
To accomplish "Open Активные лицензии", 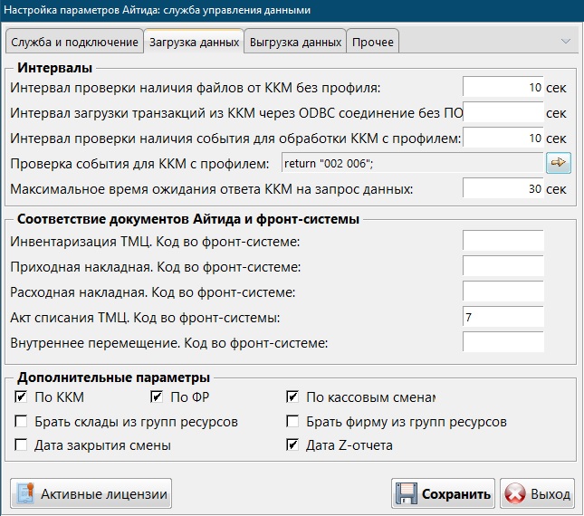I will coord(91,493).
